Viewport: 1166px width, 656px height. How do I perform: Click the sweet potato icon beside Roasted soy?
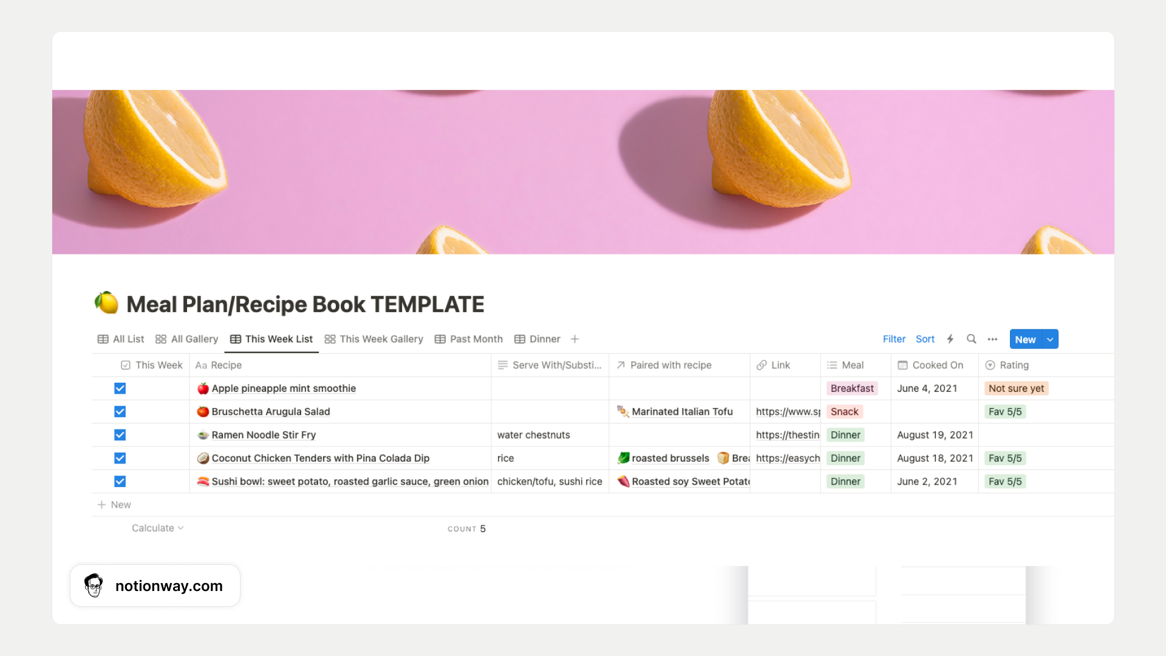point(623,481)
